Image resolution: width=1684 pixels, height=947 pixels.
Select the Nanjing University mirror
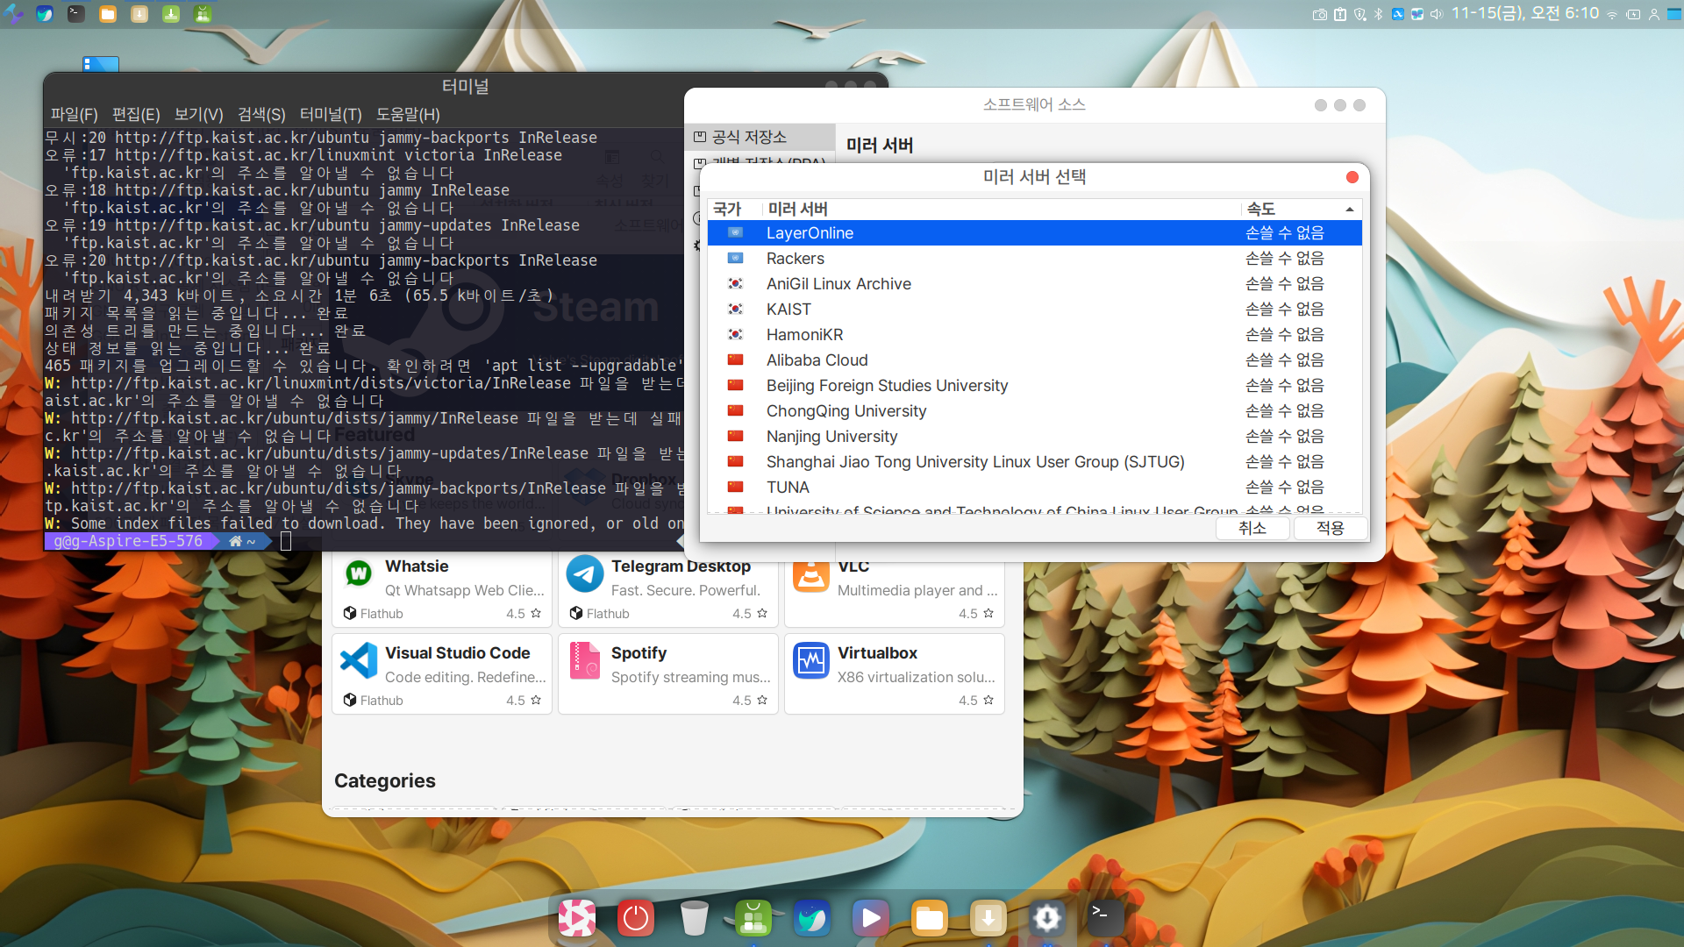(1035, 437)
